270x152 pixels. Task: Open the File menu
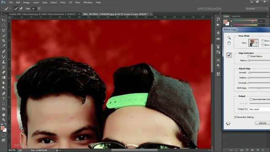11,3
